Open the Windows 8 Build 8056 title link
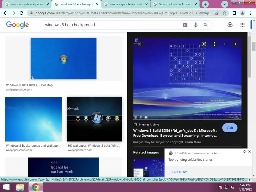This screenshot has height=192, width=256. click(175, 133)
